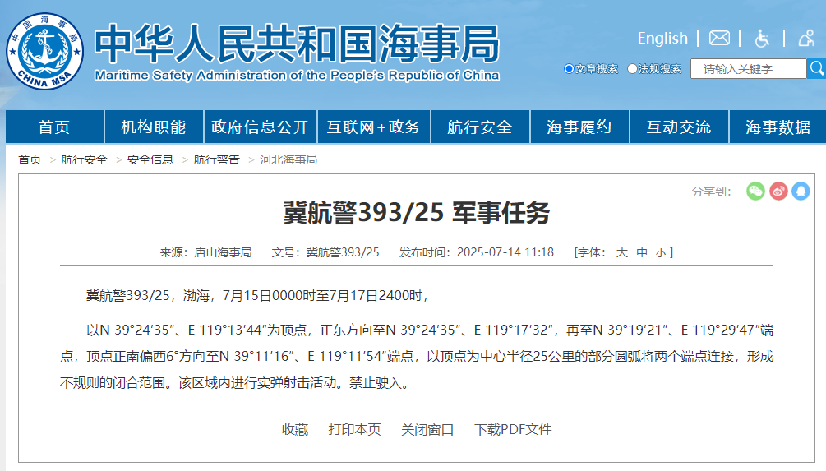Select the 法规搜索 radio button
Image resolution: width=826 pixels, height=471 pixels.
[x=632, y=68]
